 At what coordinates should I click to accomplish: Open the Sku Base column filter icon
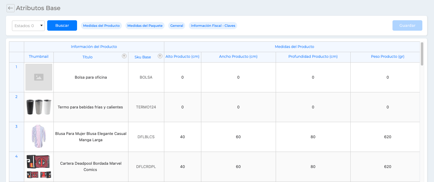click(160, 56)
